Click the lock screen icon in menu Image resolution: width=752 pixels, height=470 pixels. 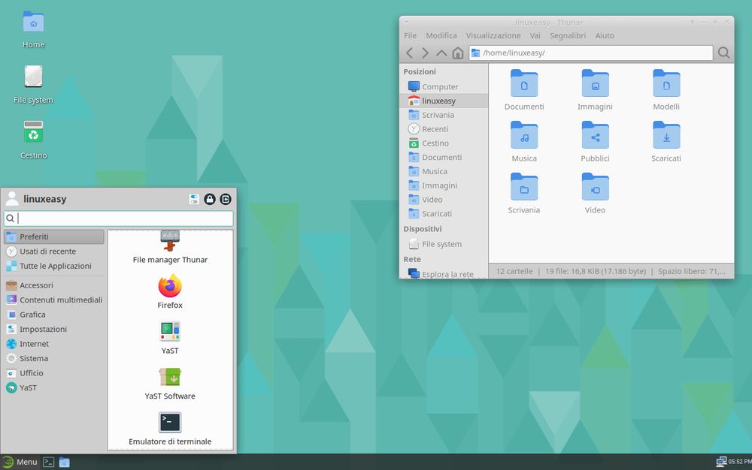coord(210,199)
